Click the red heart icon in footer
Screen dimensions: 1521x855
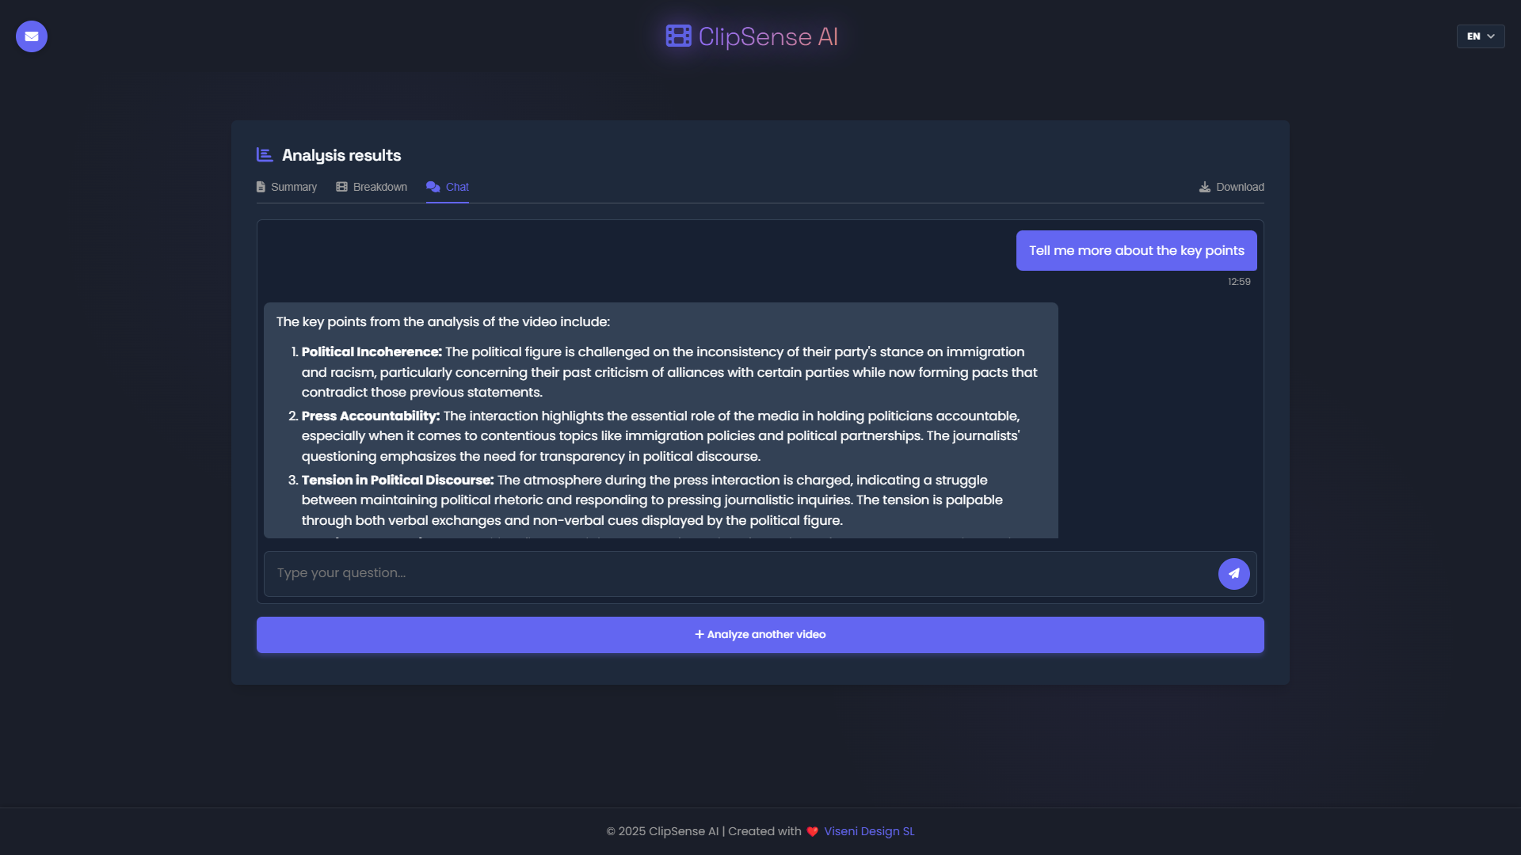point(812,832)
